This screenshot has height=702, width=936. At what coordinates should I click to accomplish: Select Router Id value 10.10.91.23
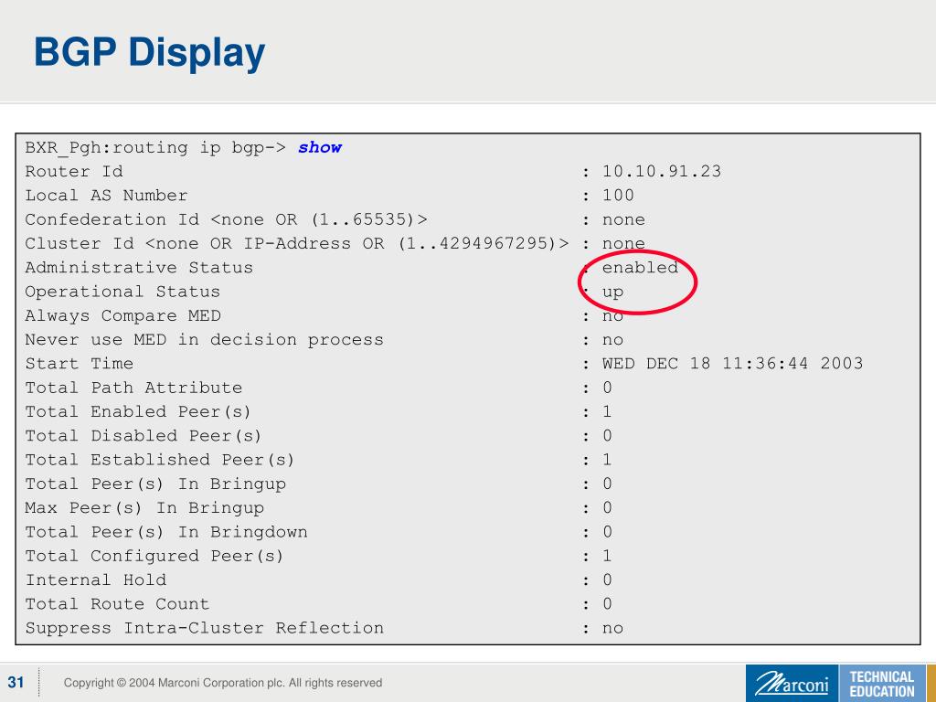pos(662,171)
